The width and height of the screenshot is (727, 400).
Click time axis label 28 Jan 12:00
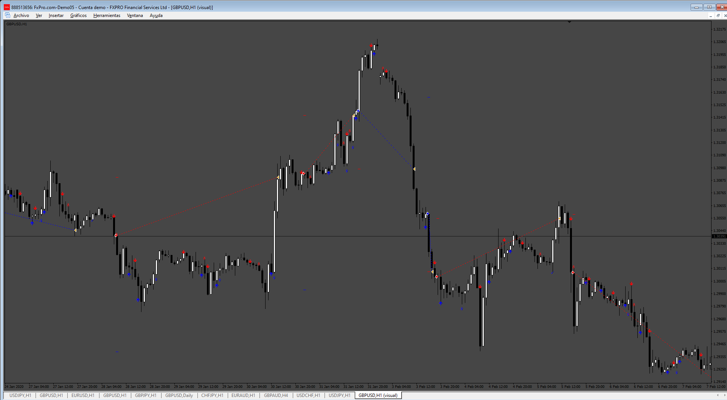[135, 387]
